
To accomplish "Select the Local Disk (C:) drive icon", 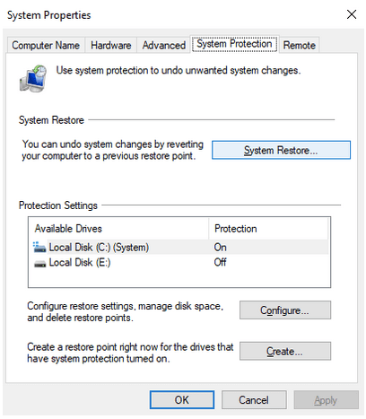I will 39,247.
